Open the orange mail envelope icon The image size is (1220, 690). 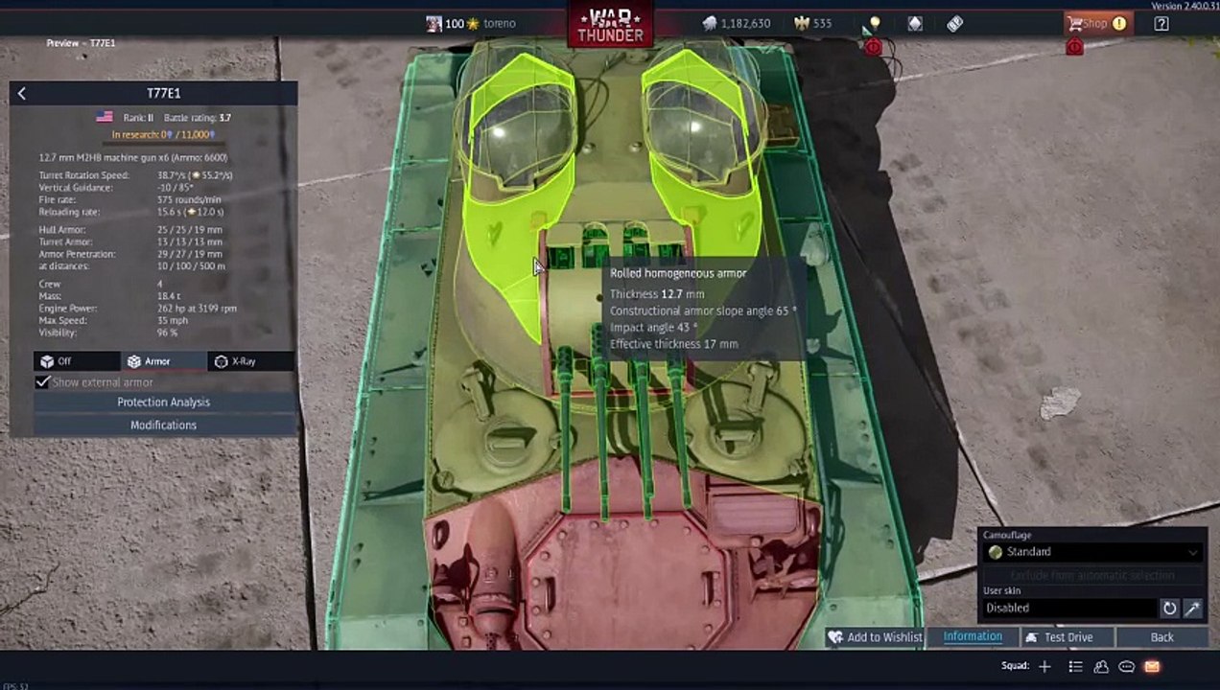click(x=1152, y=666)
